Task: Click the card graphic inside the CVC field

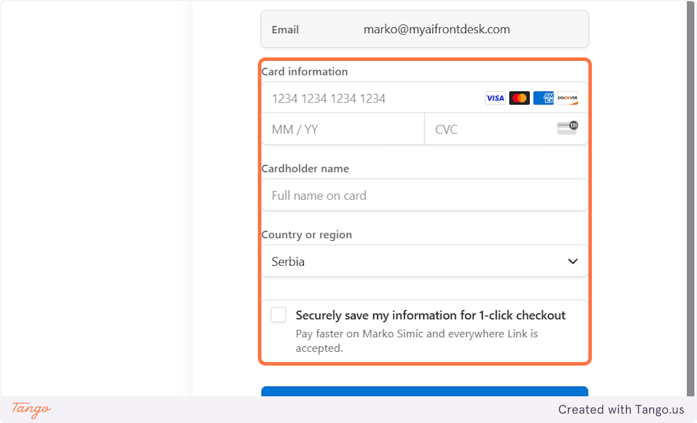Action: pyautogui.click(x=566, y=128)
